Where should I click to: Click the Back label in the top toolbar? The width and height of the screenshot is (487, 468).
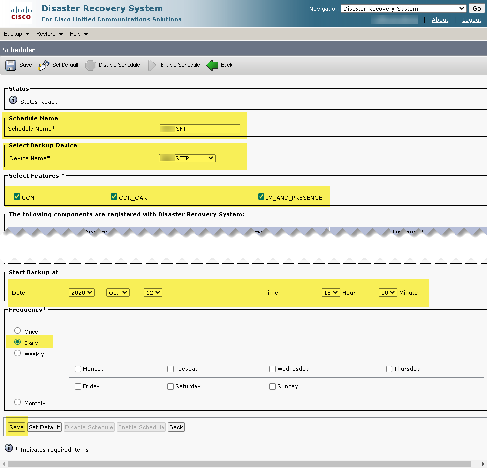coord(227,65)
